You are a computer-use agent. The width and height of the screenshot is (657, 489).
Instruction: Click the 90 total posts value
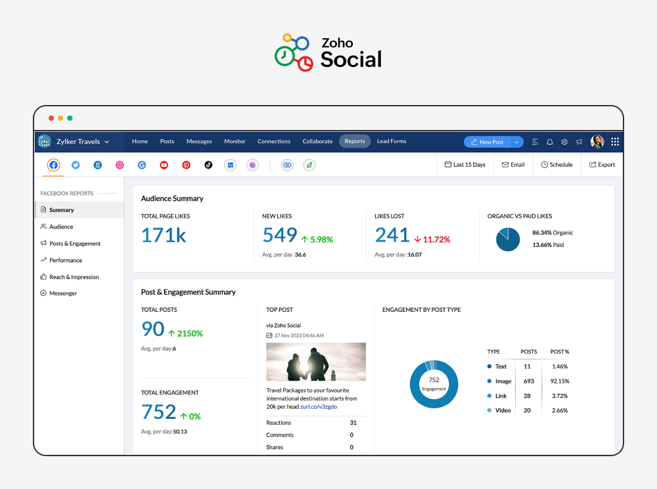tap(153, 329)
